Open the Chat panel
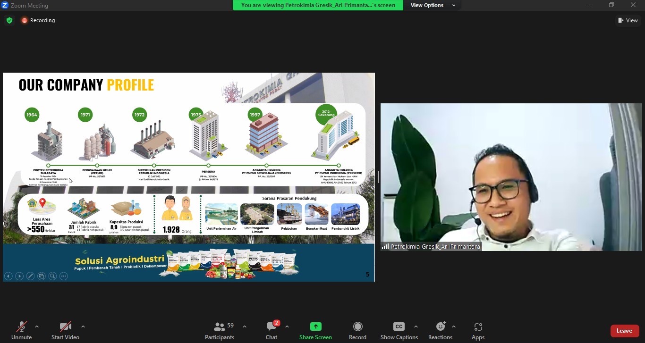 coord(272,331)
